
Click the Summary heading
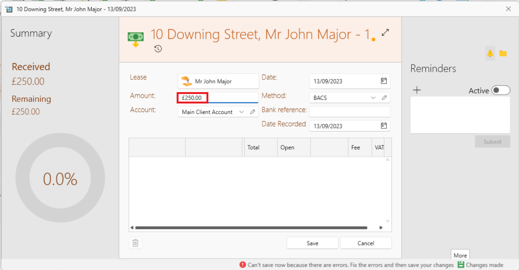tap(31, 33)
